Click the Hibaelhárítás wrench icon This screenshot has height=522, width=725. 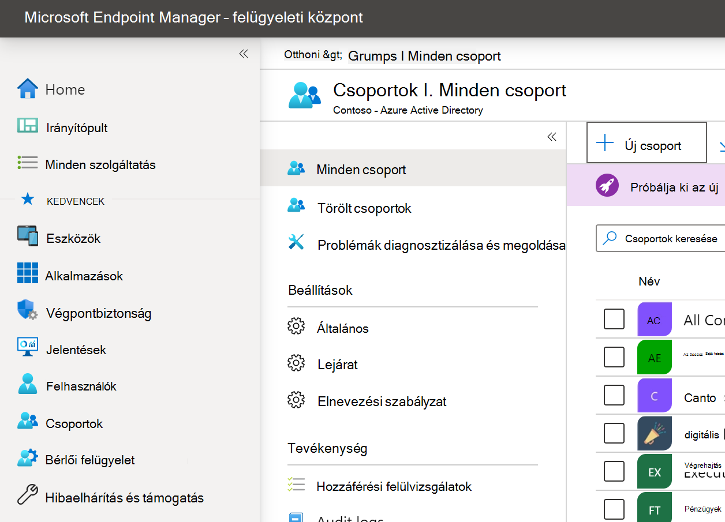click(27, 495)
